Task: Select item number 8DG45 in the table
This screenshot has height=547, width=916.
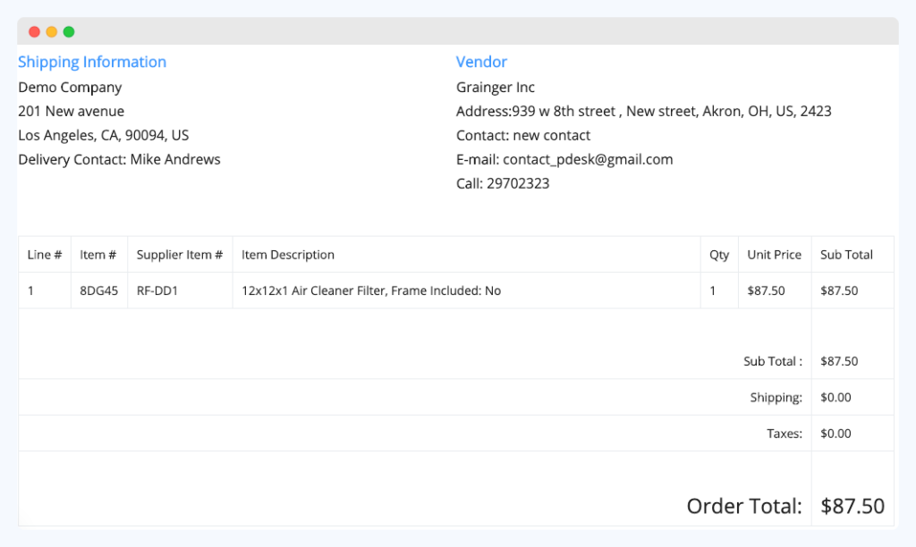Action: pos(98,290)
